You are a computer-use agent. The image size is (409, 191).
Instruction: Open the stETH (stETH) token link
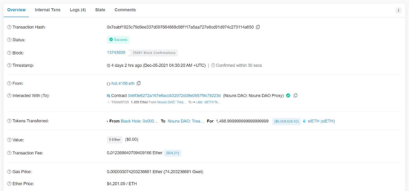pos(321,121)
